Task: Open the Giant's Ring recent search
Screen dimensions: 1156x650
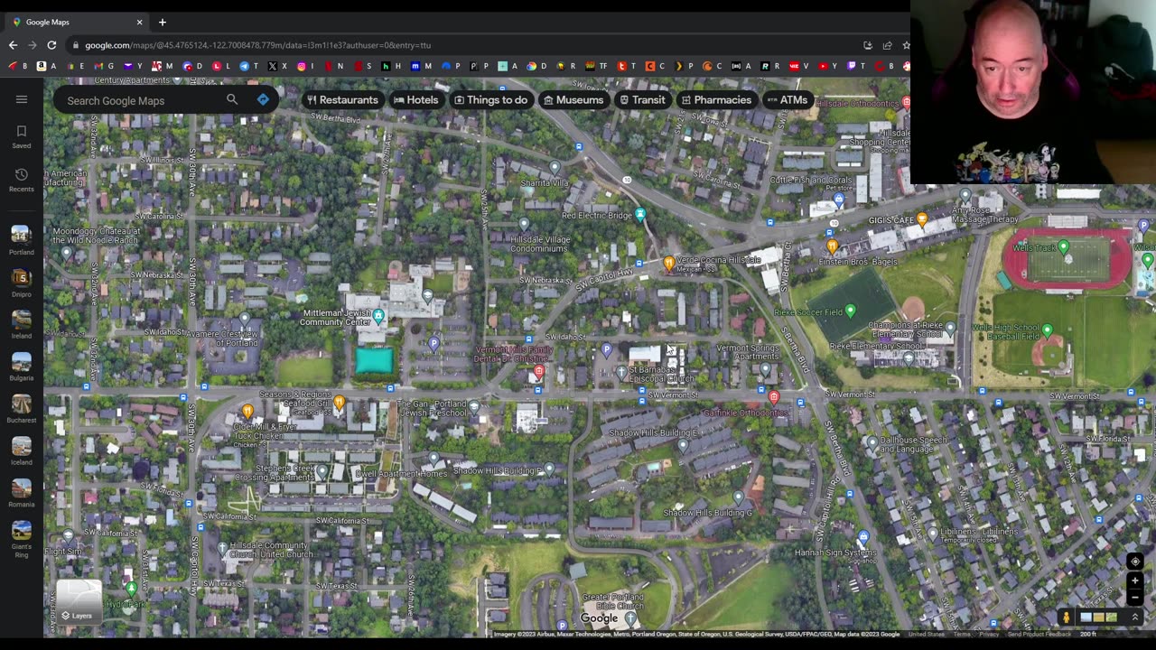Action: 22,538
